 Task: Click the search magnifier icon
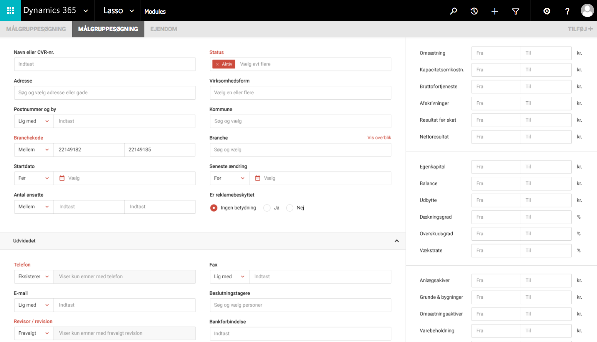point(453,11)
